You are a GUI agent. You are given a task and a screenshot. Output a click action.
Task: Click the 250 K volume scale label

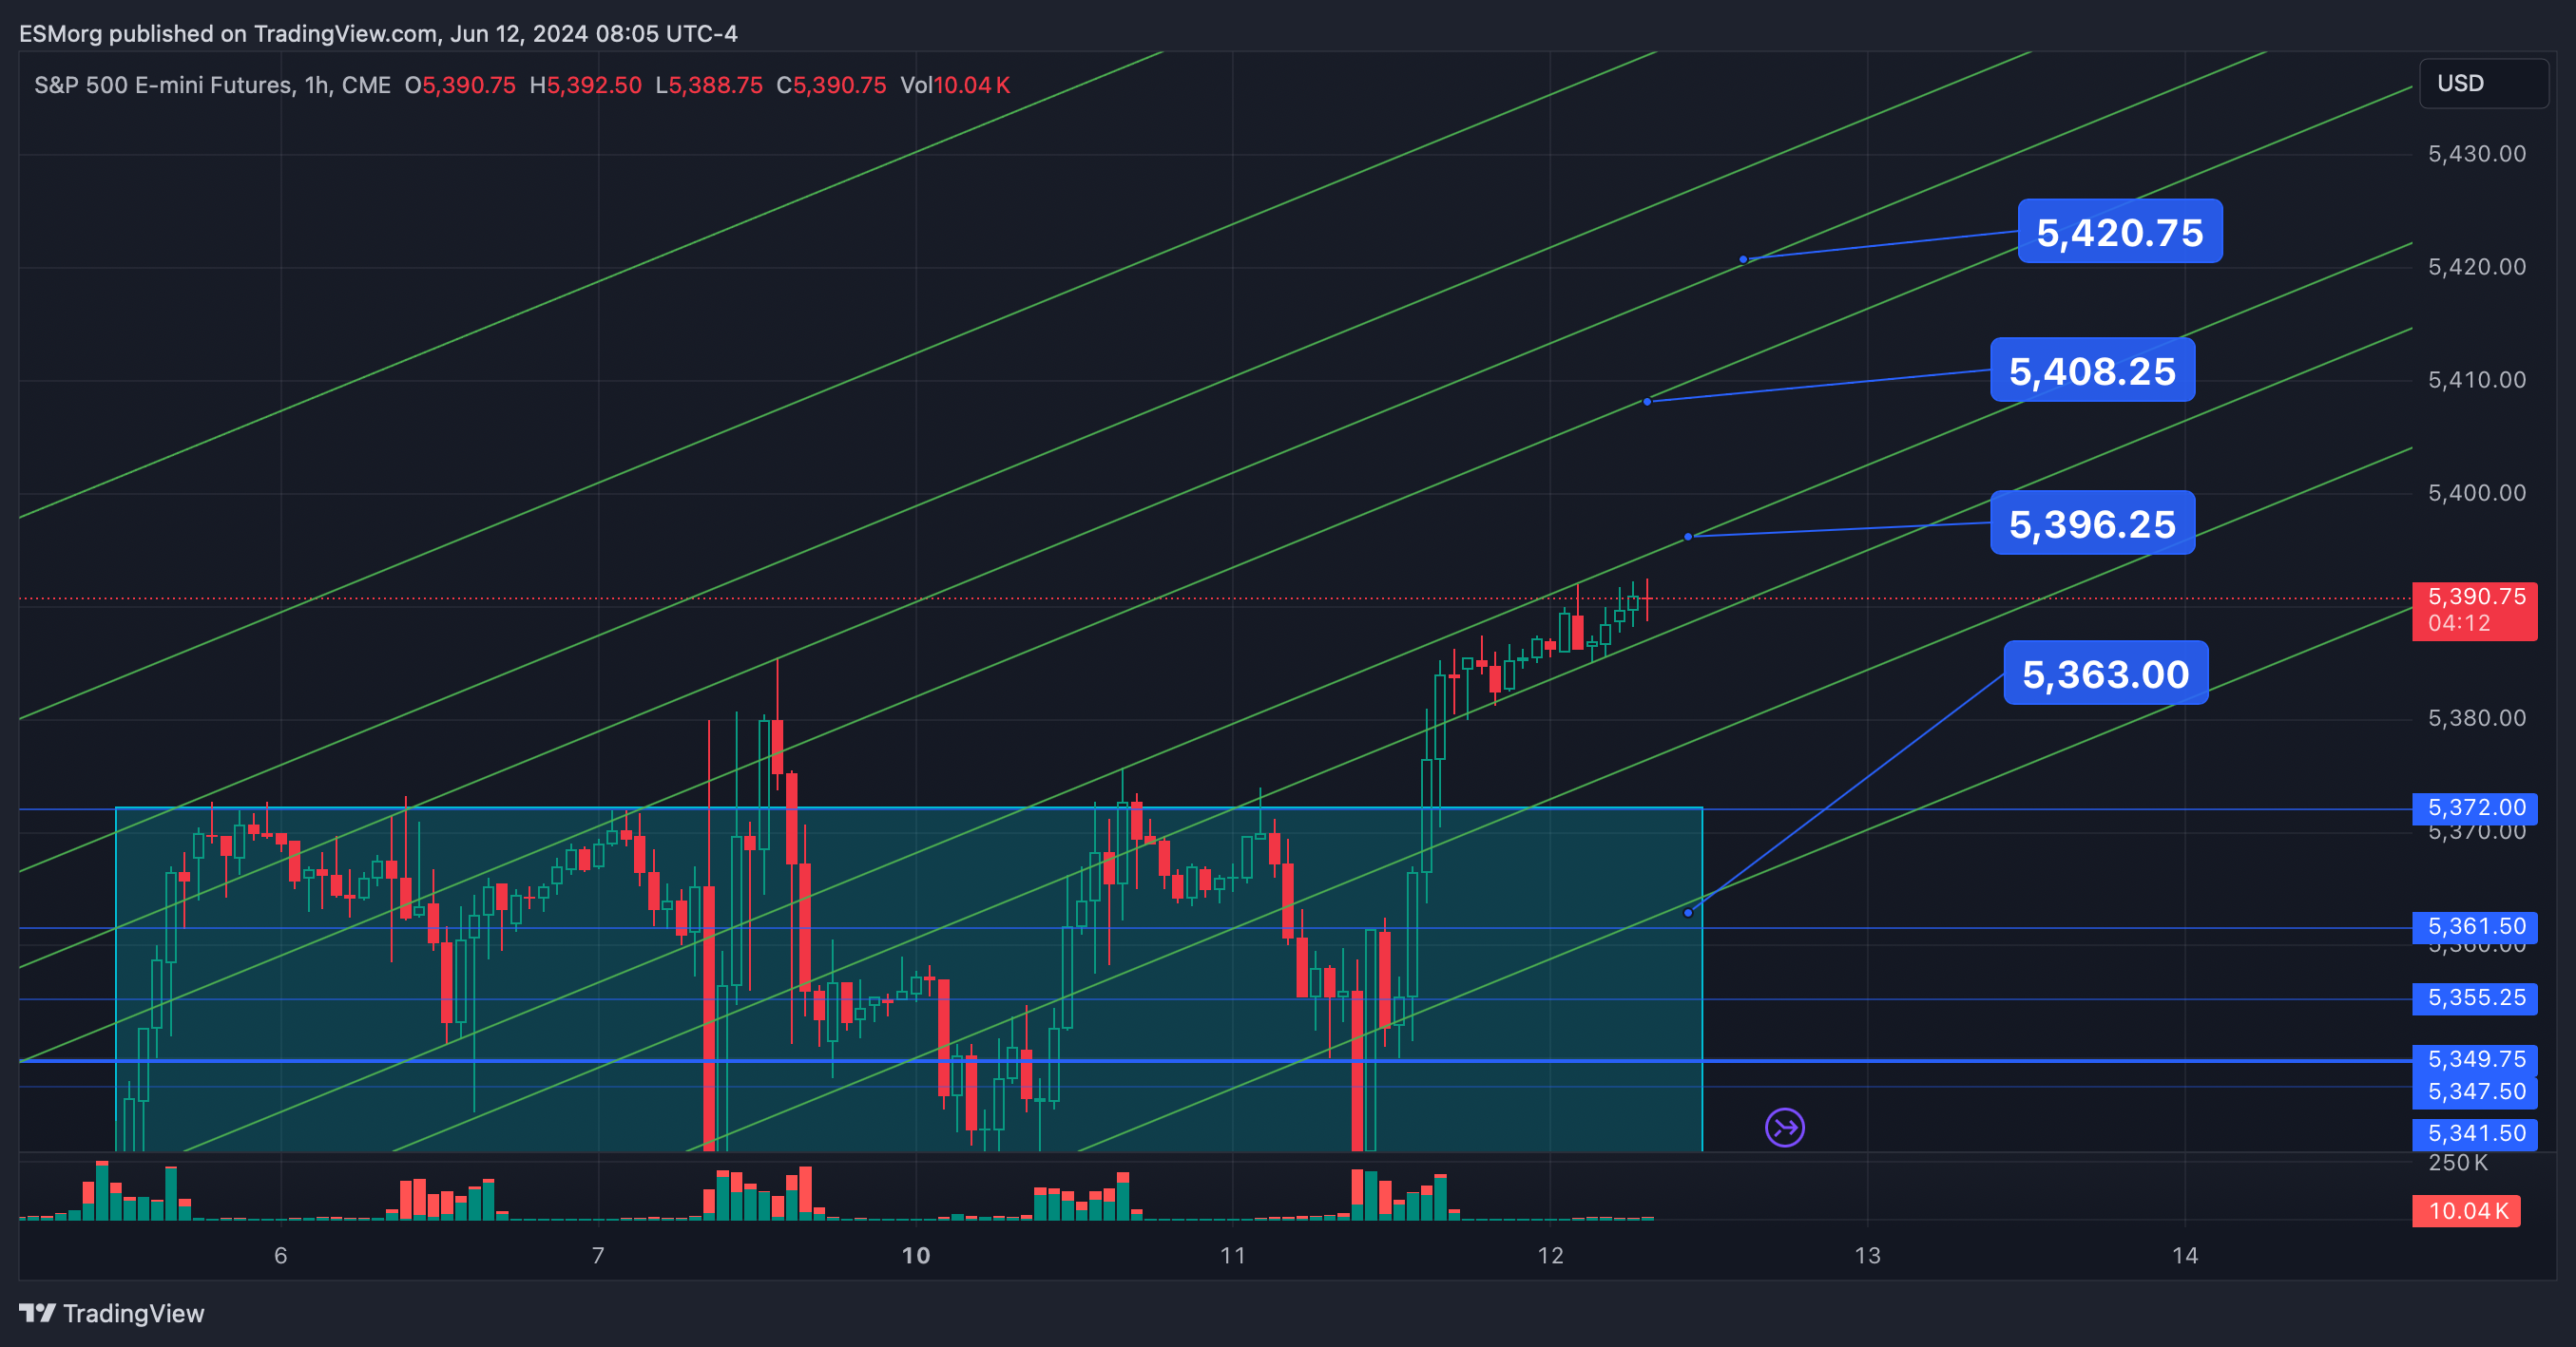(x=2458, y=1163)
